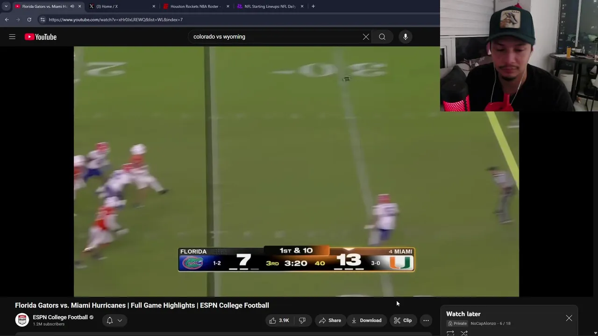Image resolution: width=598 pixels, height=336 pixels.
Task: Close the Home / X tab
Action: (x=154, y=7)
